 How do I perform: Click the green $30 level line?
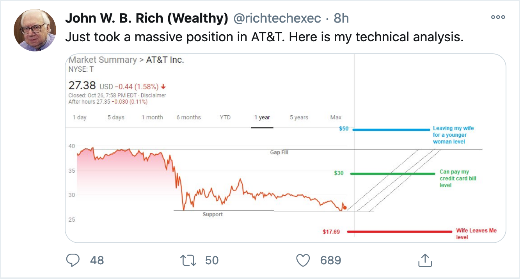pyautogui.click(x=392, y=174)
